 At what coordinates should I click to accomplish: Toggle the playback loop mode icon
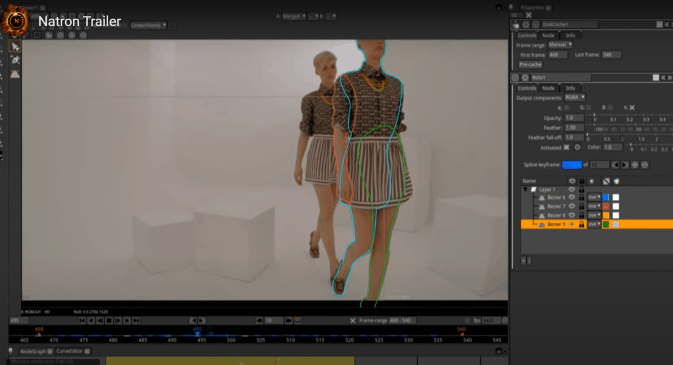pyautogui.click(x=297, y=321)
